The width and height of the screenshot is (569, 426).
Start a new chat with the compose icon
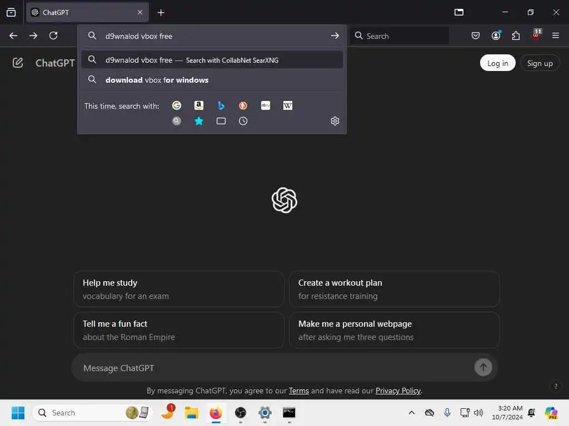pyautogui.click(x=18, y=63)
